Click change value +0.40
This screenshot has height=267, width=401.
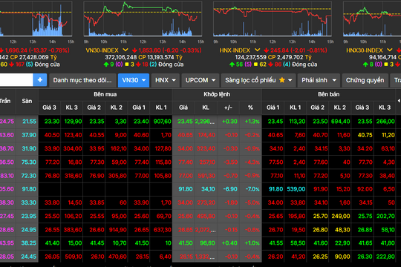click(x=229, y=243)
